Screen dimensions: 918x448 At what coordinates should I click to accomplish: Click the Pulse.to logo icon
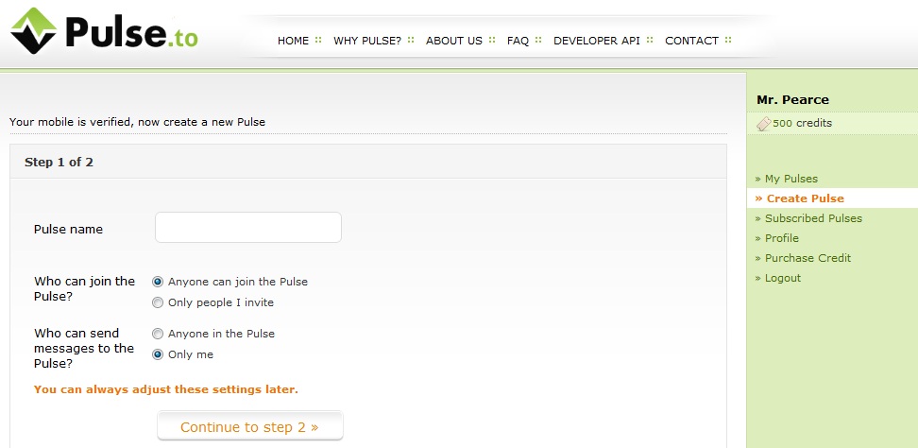pos(33,31)
